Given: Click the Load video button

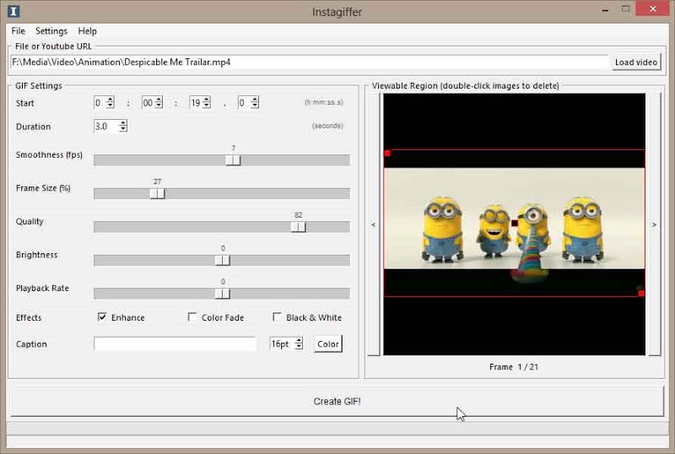Looking at the screenshot, I should click(636, 62).
